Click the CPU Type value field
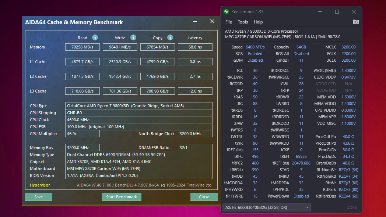 coord(138,106)
